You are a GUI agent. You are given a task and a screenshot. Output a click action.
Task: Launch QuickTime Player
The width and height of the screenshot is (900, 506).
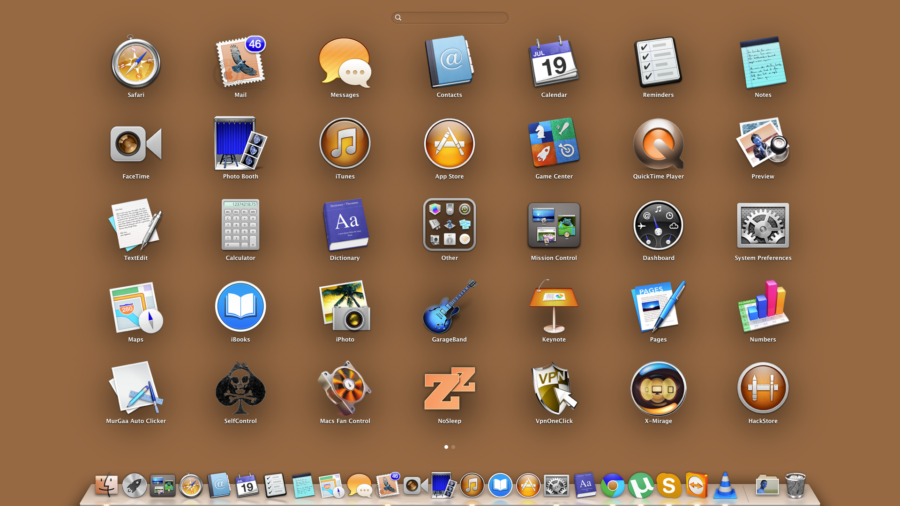[658, 144]
